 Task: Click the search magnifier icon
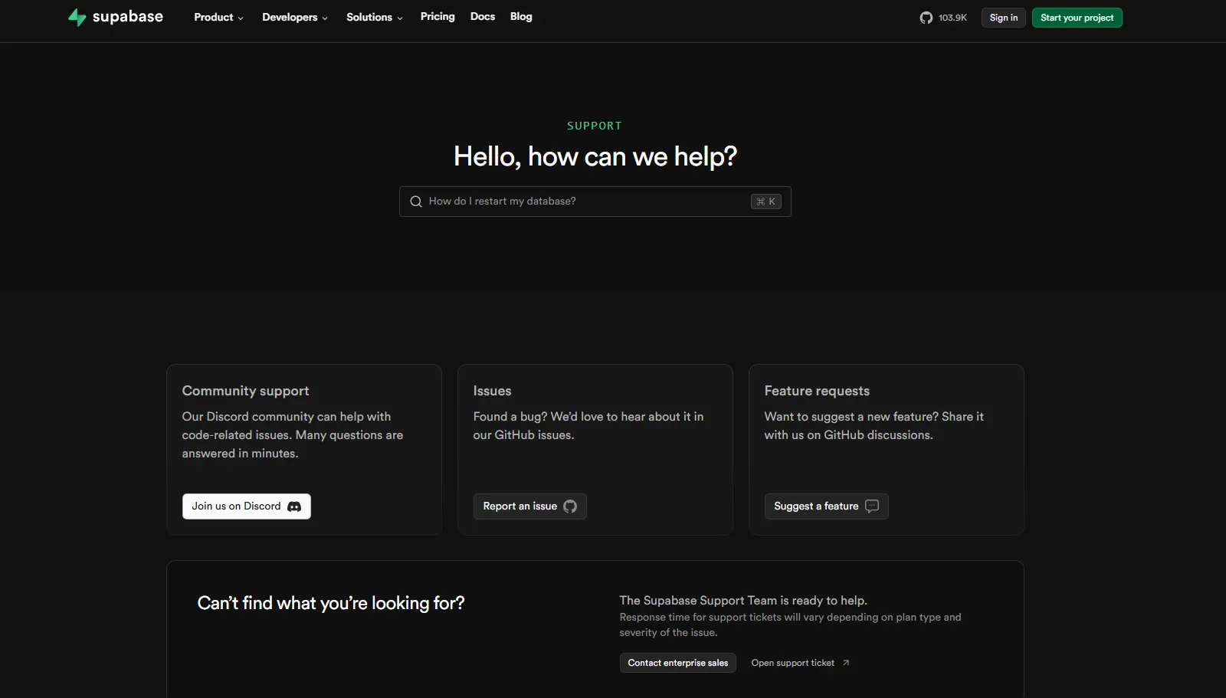(x=416, y=202)
